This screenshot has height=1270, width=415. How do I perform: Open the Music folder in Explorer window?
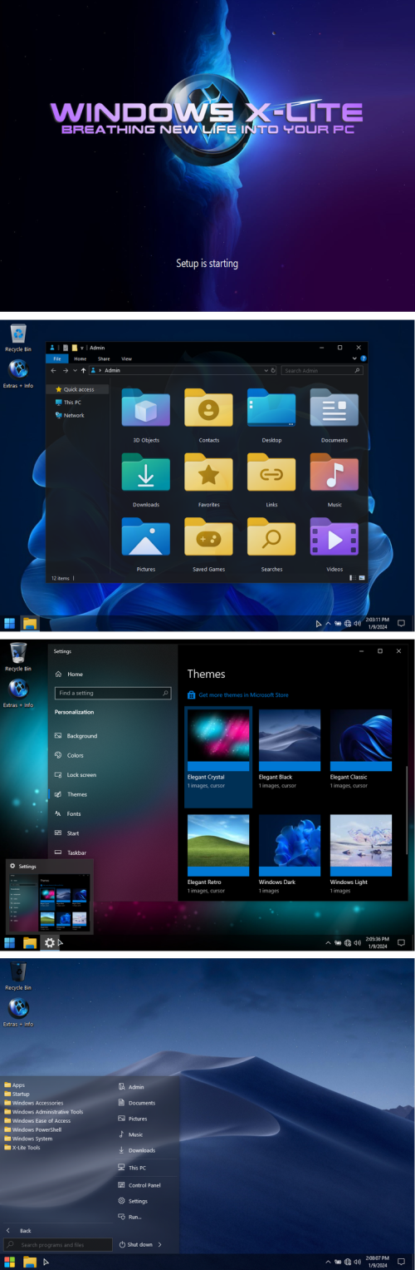334,472
